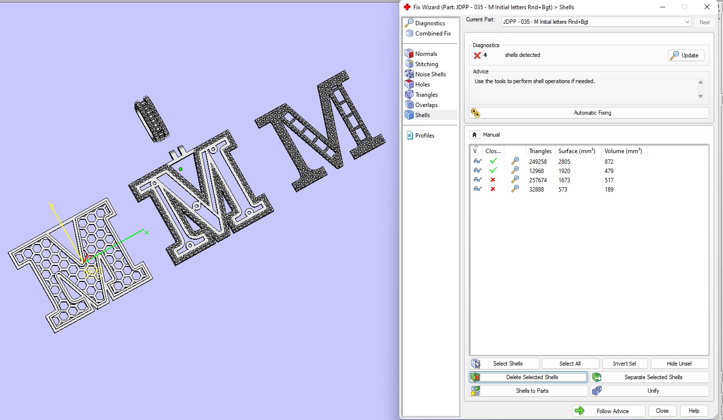Toggle visibility of the 32888-triangle shell

pyautogui.click(x=478, y=189)
